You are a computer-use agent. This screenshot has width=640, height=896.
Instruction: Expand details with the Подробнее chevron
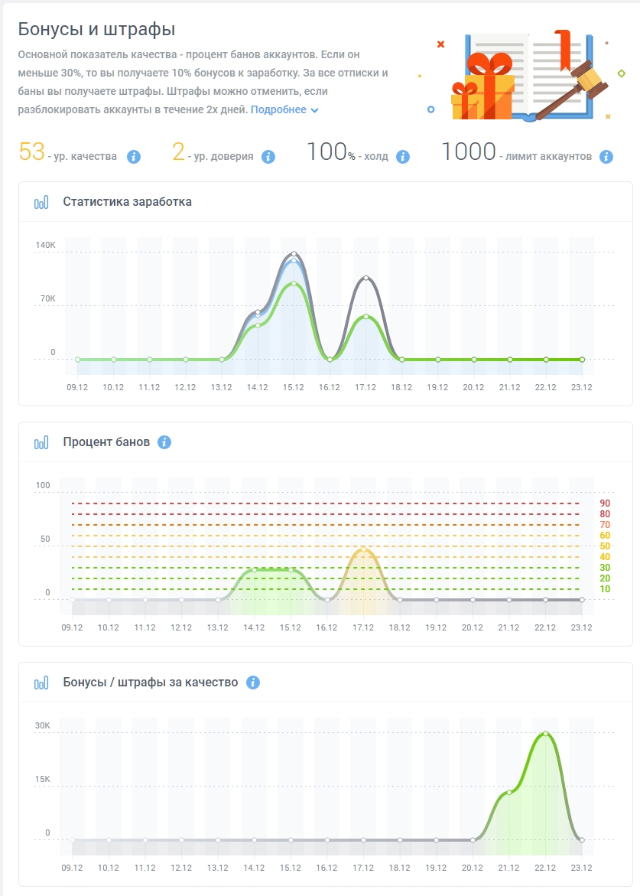pos(314,110)
